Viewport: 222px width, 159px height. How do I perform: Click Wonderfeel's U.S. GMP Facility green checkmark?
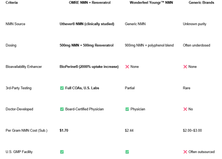click(x=127, y=152)
